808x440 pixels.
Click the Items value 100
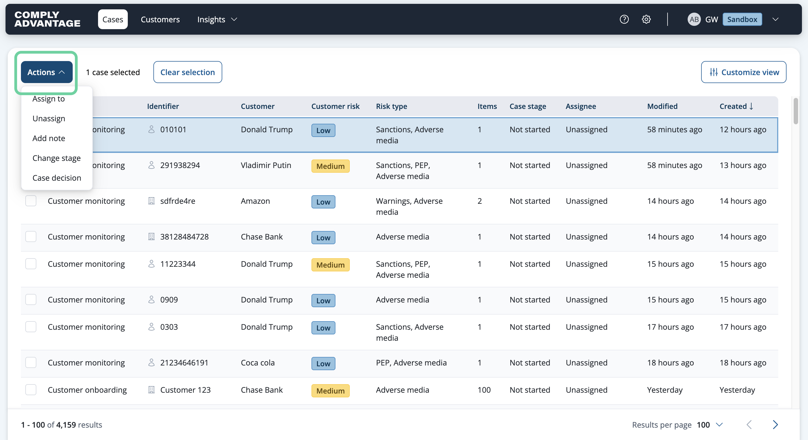point(484,390)
